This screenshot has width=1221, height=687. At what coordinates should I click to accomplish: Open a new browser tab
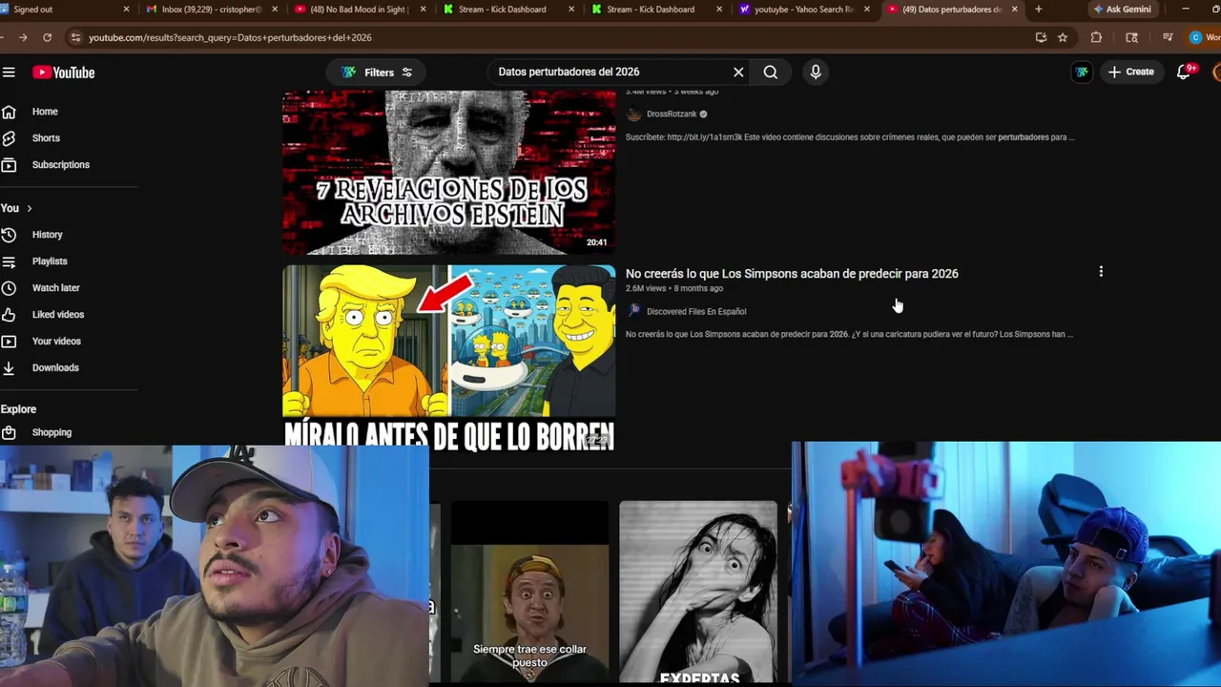coord(1039,10)
